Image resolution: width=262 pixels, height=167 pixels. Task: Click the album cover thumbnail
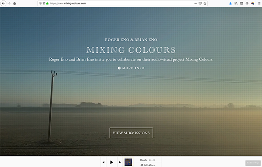[x=128, y=162]
